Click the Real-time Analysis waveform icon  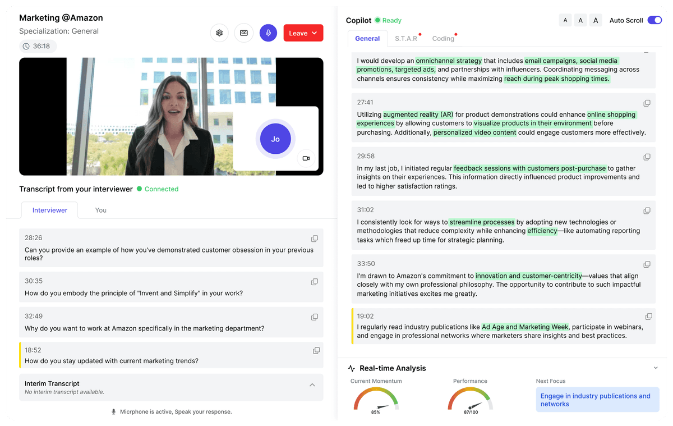351,368
